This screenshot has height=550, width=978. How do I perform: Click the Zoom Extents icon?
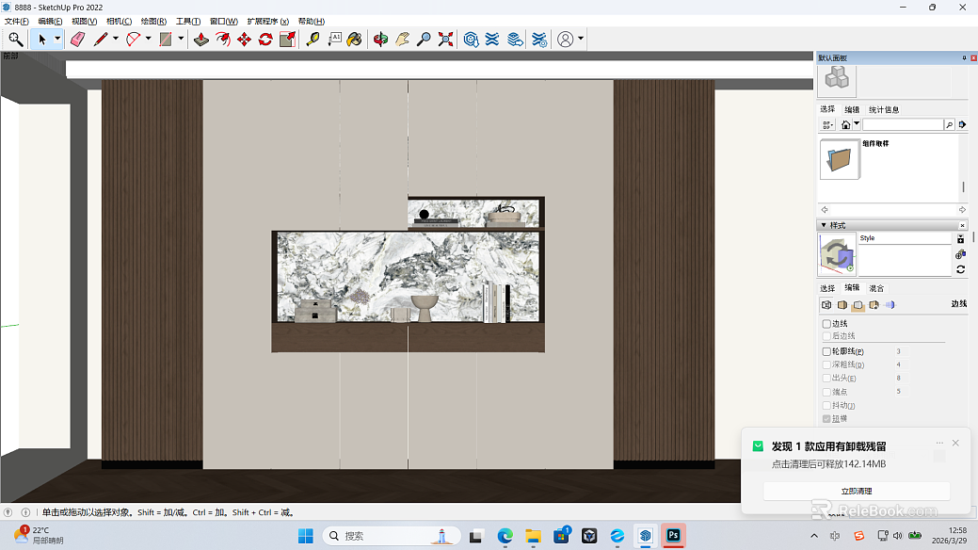(445, 40)
